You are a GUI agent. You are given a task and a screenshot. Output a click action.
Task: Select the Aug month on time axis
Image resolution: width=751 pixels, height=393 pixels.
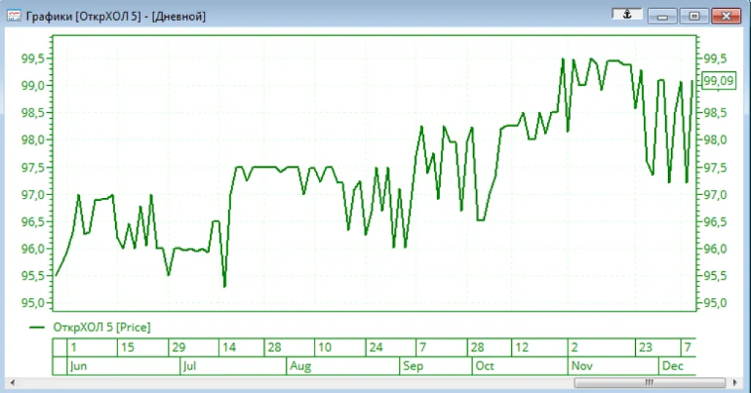tap(301, 366)
